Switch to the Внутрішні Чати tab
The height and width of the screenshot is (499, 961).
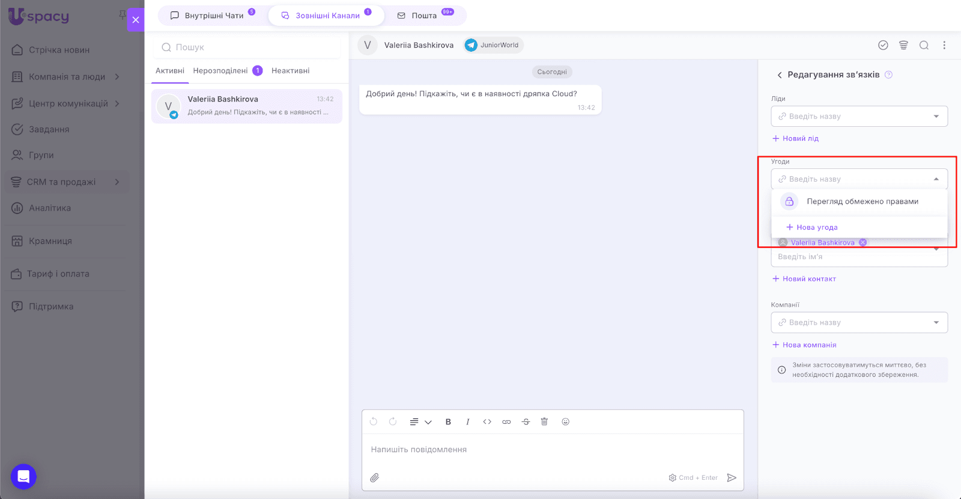(x=213, y=16)
